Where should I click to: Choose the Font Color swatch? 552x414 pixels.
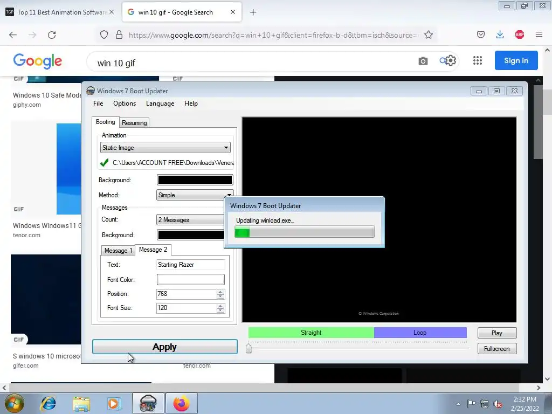click(x=190, y=280)
